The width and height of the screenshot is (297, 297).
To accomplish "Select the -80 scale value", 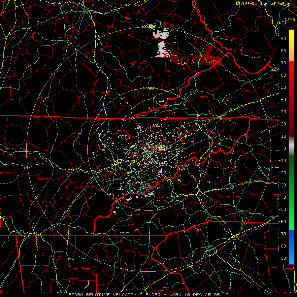I will [282, 246].
